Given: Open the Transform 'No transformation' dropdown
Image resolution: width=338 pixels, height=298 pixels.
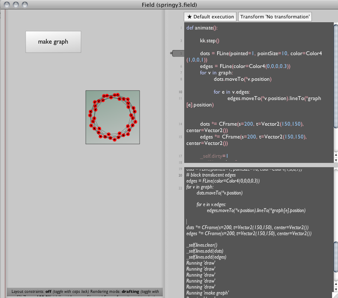Looking at the screenshot, I should [x=275, y=17].
